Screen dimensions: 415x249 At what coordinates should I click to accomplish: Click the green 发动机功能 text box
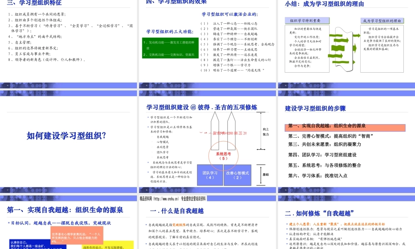pos(170,48)
